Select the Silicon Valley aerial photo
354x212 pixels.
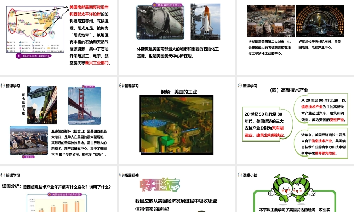(x=29, y=141)
